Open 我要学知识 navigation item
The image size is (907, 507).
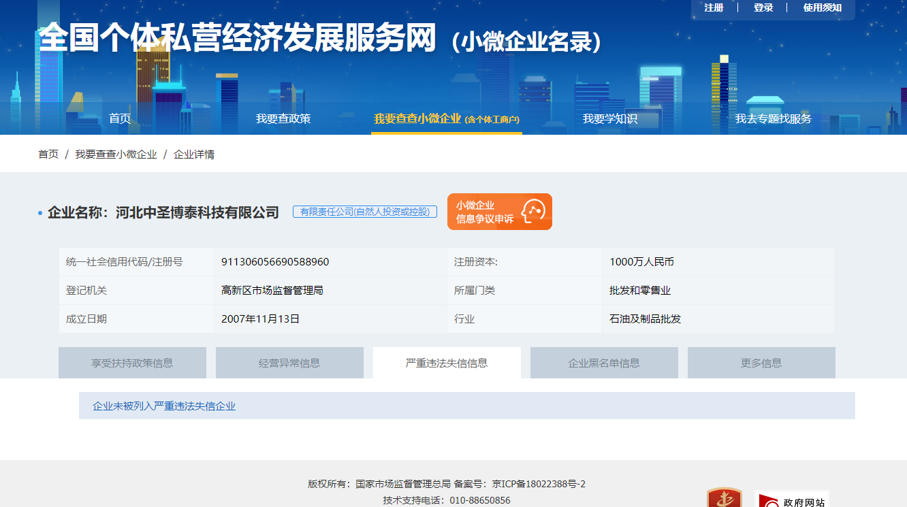[610, 118]
